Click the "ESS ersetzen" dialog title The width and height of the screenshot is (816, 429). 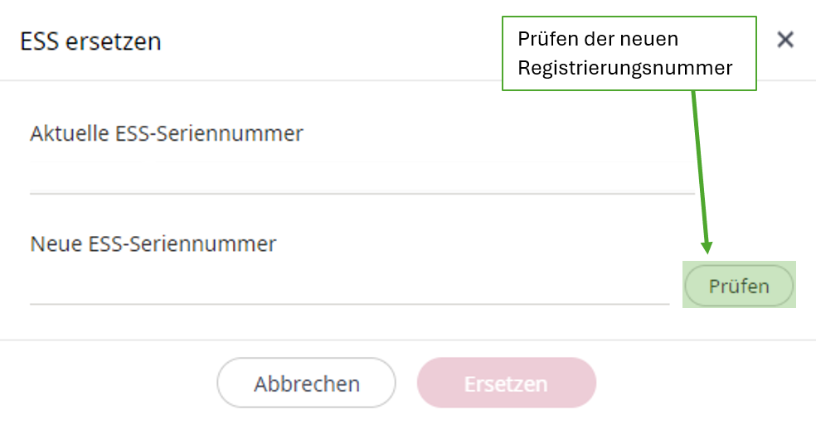[90, 41]
